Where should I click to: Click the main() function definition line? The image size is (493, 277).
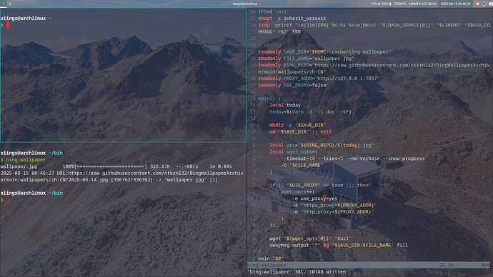coord(269,99)
